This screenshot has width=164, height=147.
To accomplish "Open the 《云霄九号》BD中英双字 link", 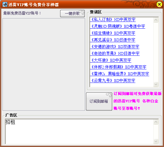I will pos(113,81).
